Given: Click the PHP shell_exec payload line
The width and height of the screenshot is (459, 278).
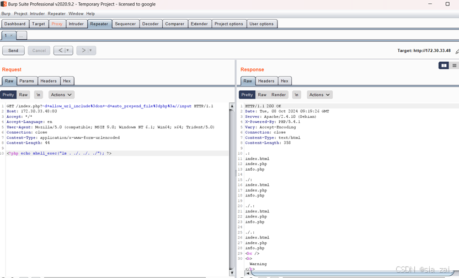Looking at the screenshot, I should [59, 153].
